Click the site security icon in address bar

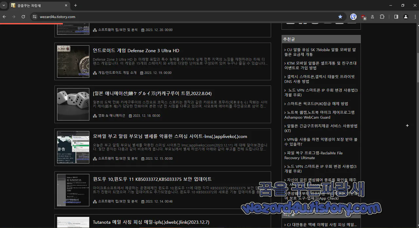[x=34, y=16]
